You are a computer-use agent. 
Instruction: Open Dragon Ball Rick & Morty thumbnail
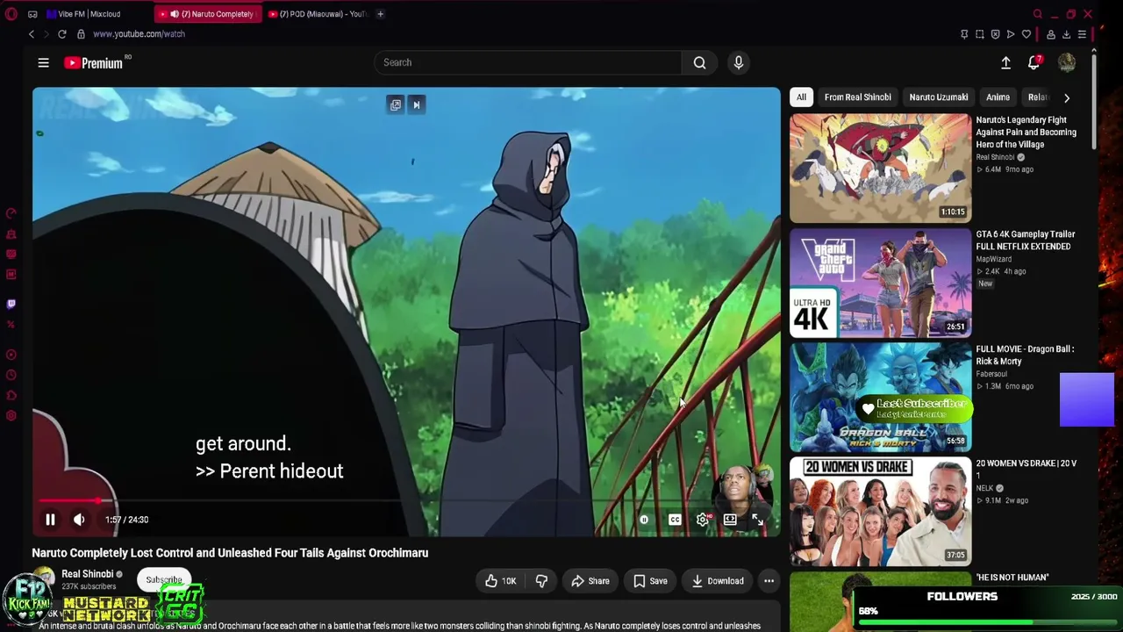(881, 397)
